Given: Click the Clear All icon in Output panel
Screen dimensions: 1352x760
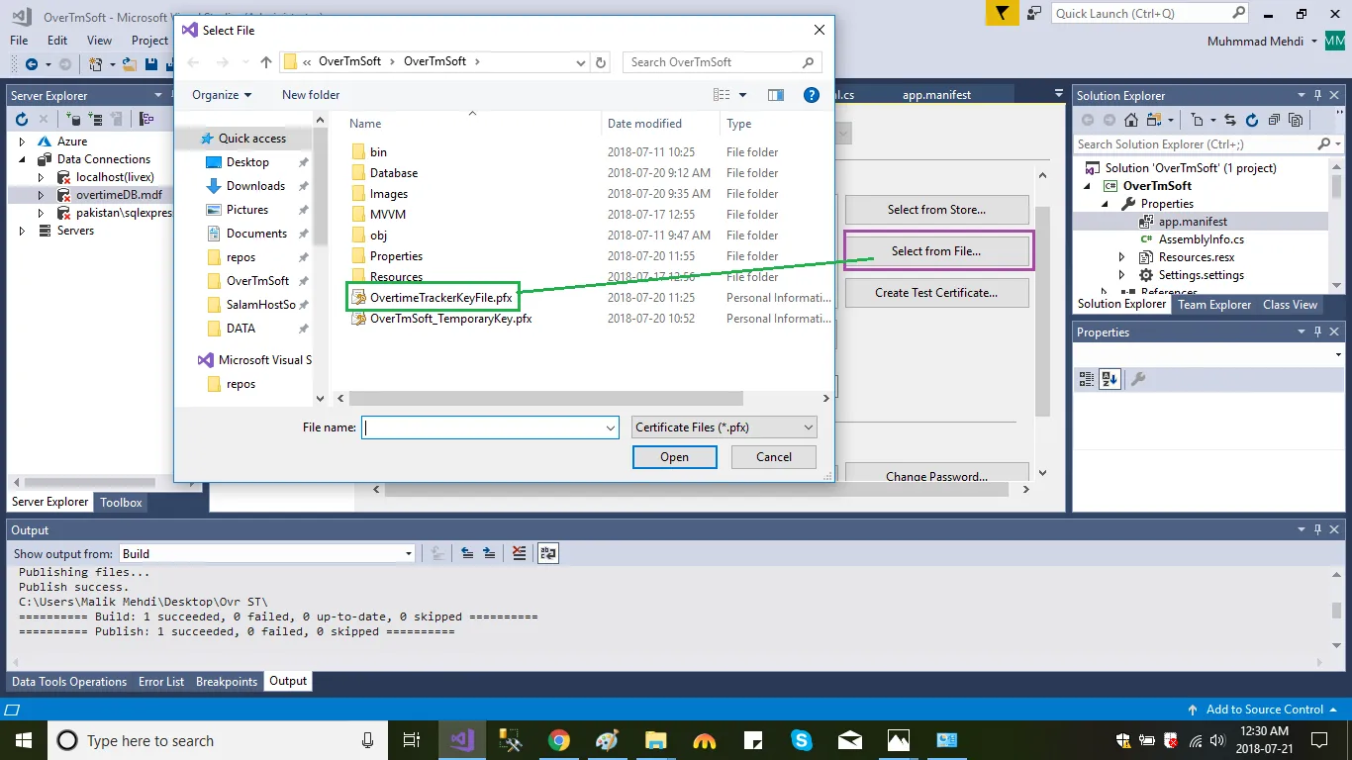Looking at the screenshot, I should pyautogui.click(x=520, y=553).
